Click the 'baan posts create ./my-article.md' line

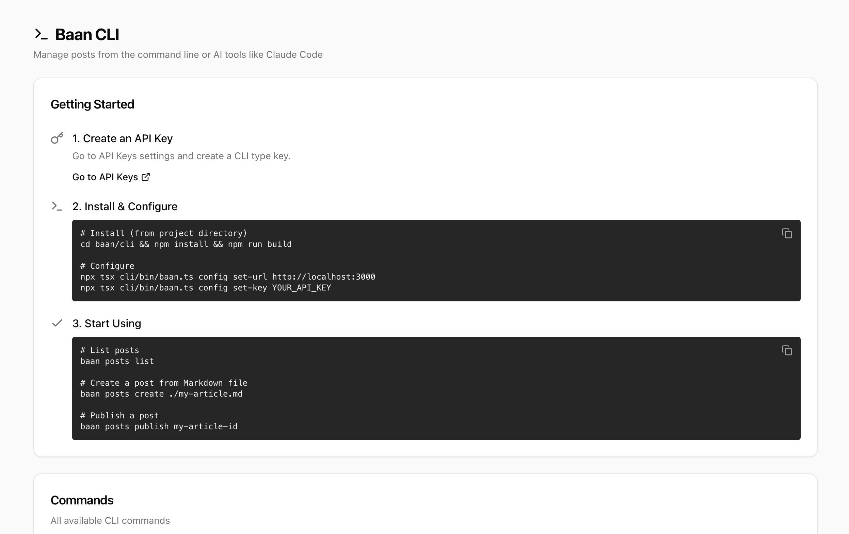coord(161,394)
